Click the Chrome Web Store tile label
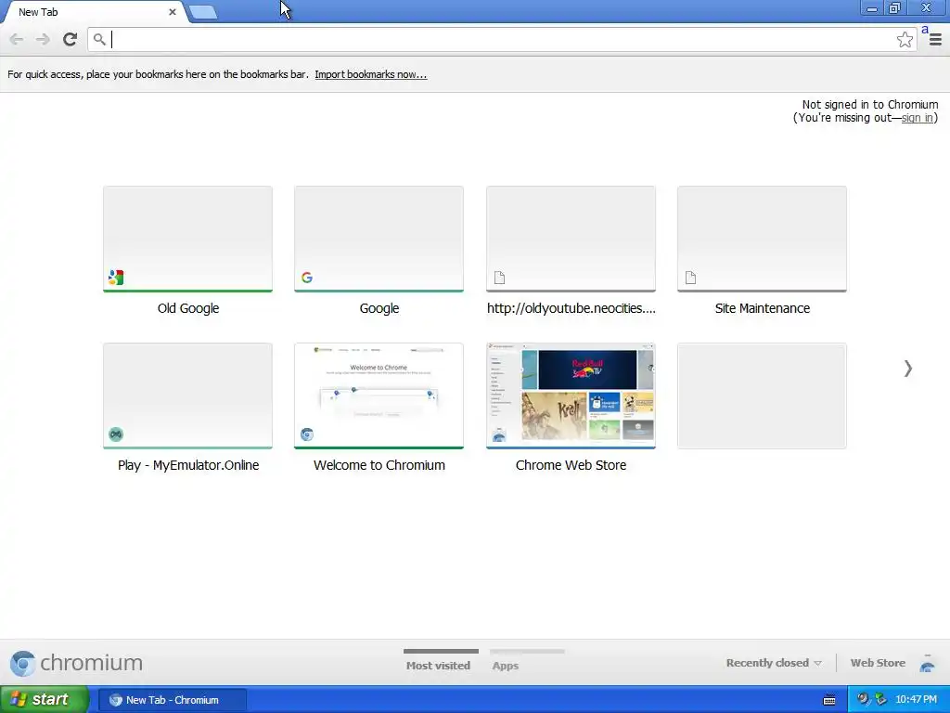 pyautogui.click(x=571, y=465)
